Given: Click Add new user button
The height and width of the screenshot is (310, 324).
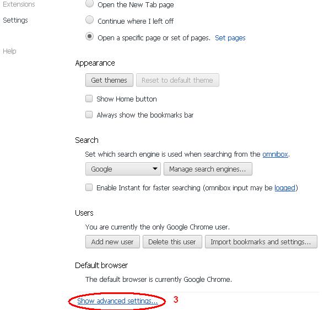Looking at the screenshot, I should tap(112, 242).
